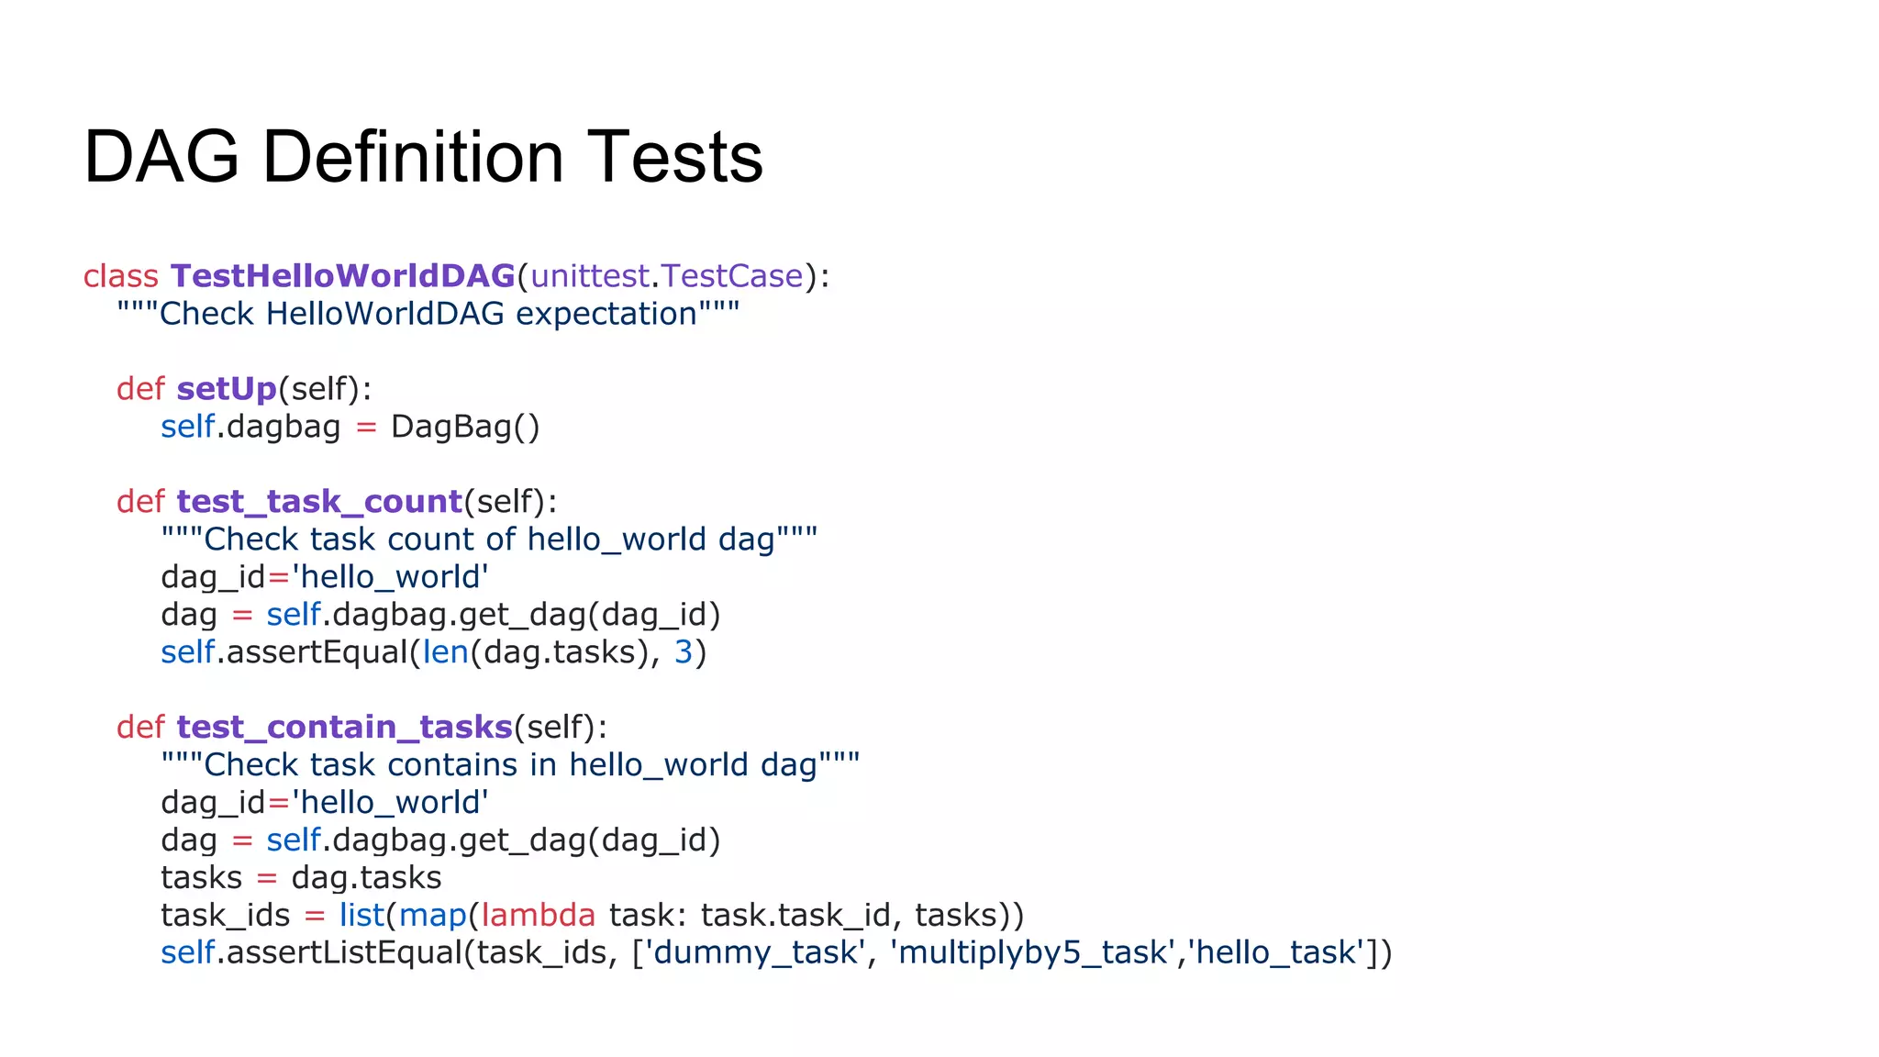Click the len keyword in assertEqual
This screenshot has width=1879, height=1057.
[446, 652]
